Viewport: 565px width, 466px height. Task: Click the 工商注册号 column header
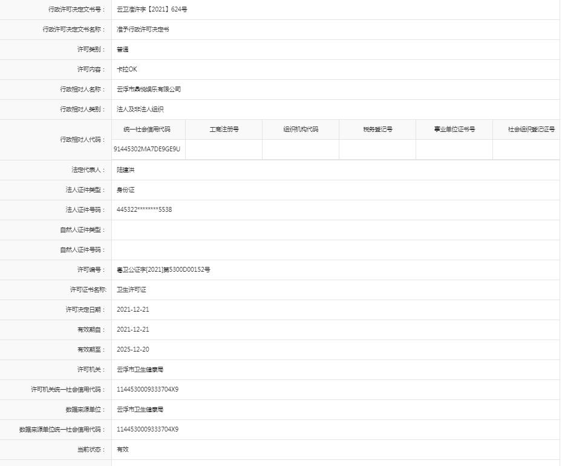pyautogui.click(x=224, y=130)
